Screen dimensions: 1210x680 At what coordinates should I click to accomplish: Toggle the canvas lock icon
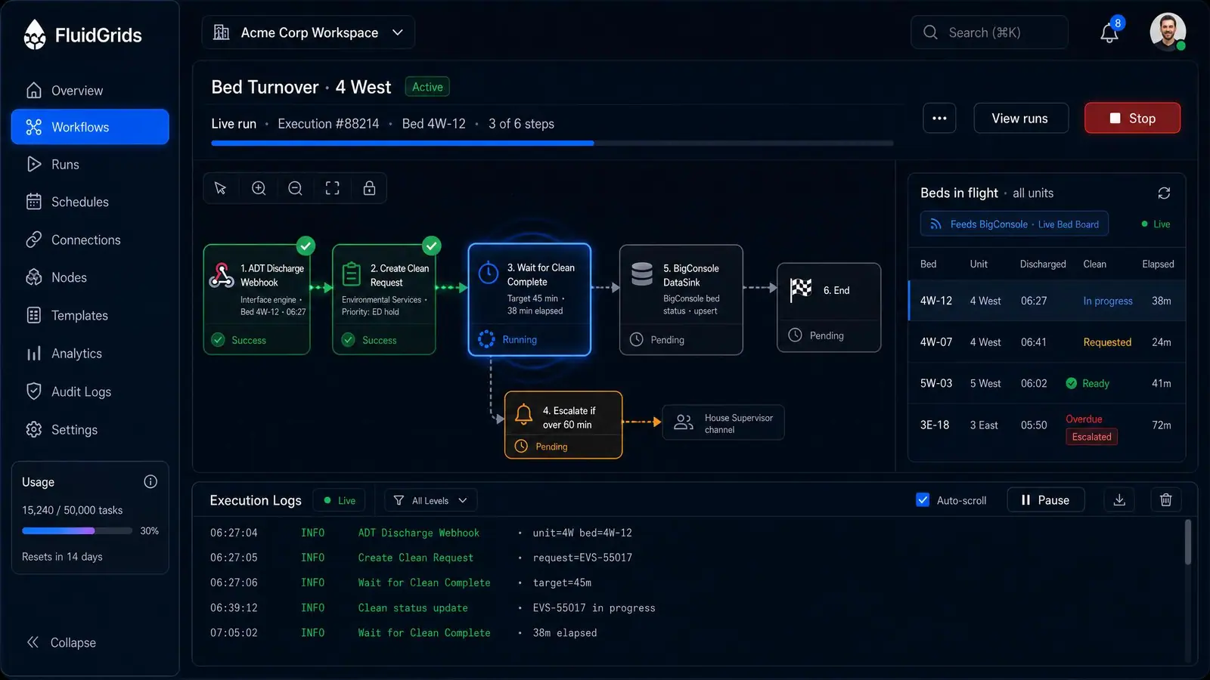(x=369, y=188)
